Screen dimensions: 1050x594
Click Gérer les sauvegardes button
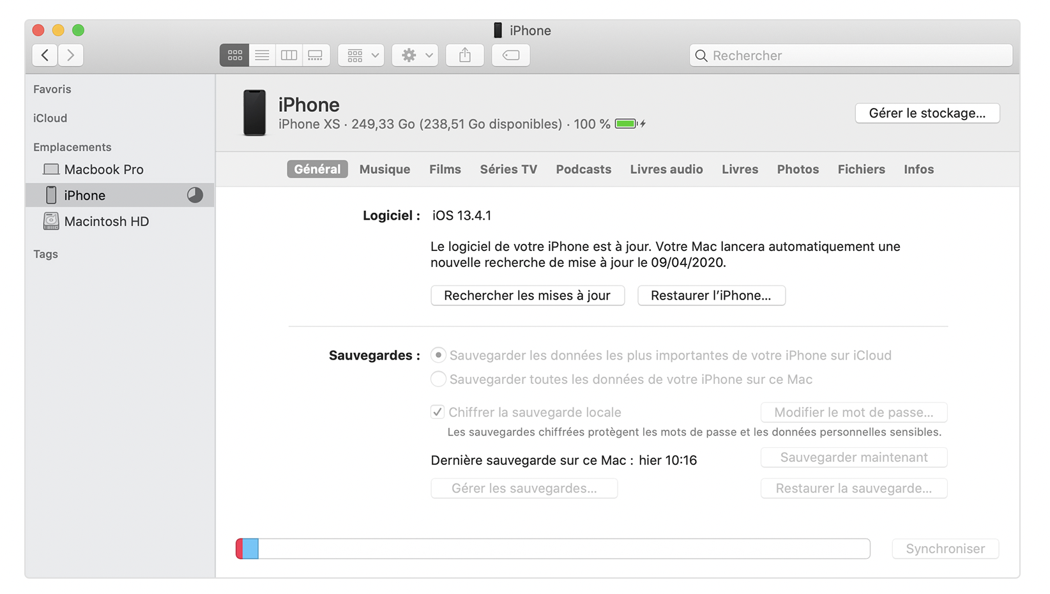click(524, 489)
